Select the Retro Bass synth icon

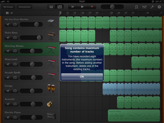click(x=51, y=36)
